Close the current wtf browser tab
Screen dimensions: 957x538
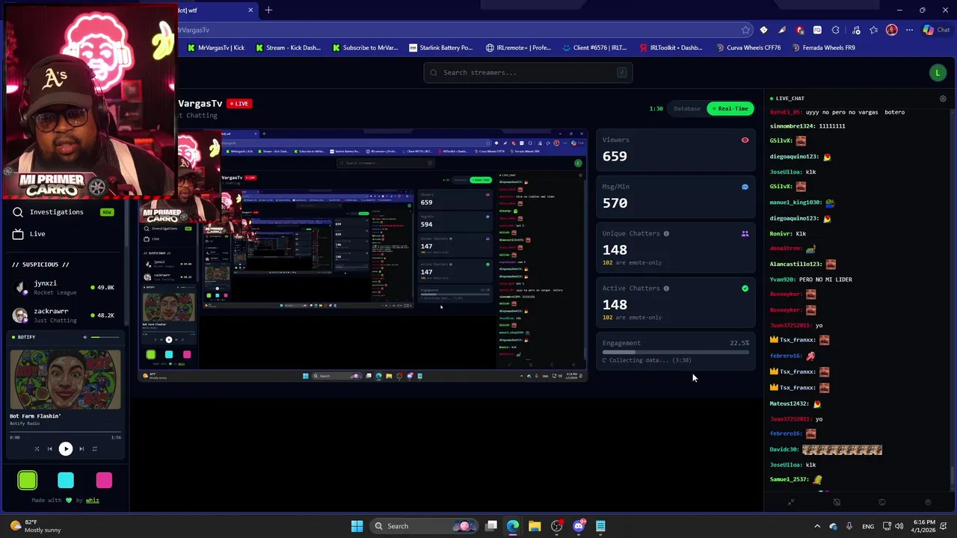pos(250,10)
